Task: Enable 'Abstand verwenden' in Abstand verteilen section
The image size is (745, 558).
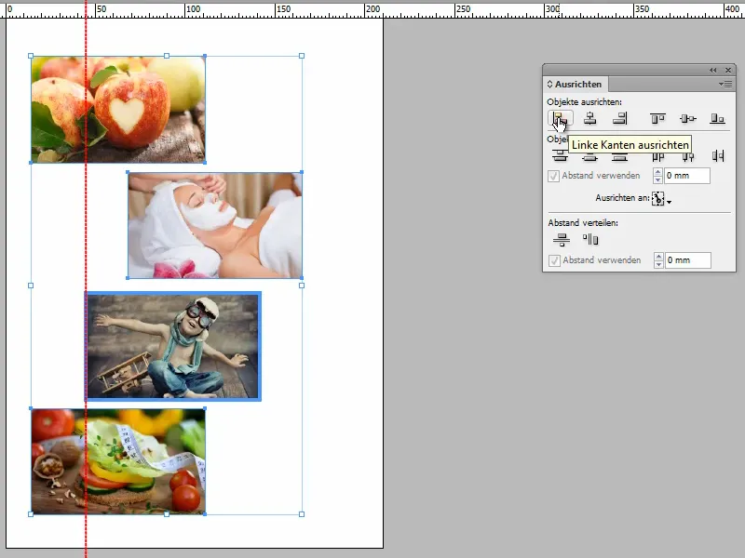Action: pos(554,260)
